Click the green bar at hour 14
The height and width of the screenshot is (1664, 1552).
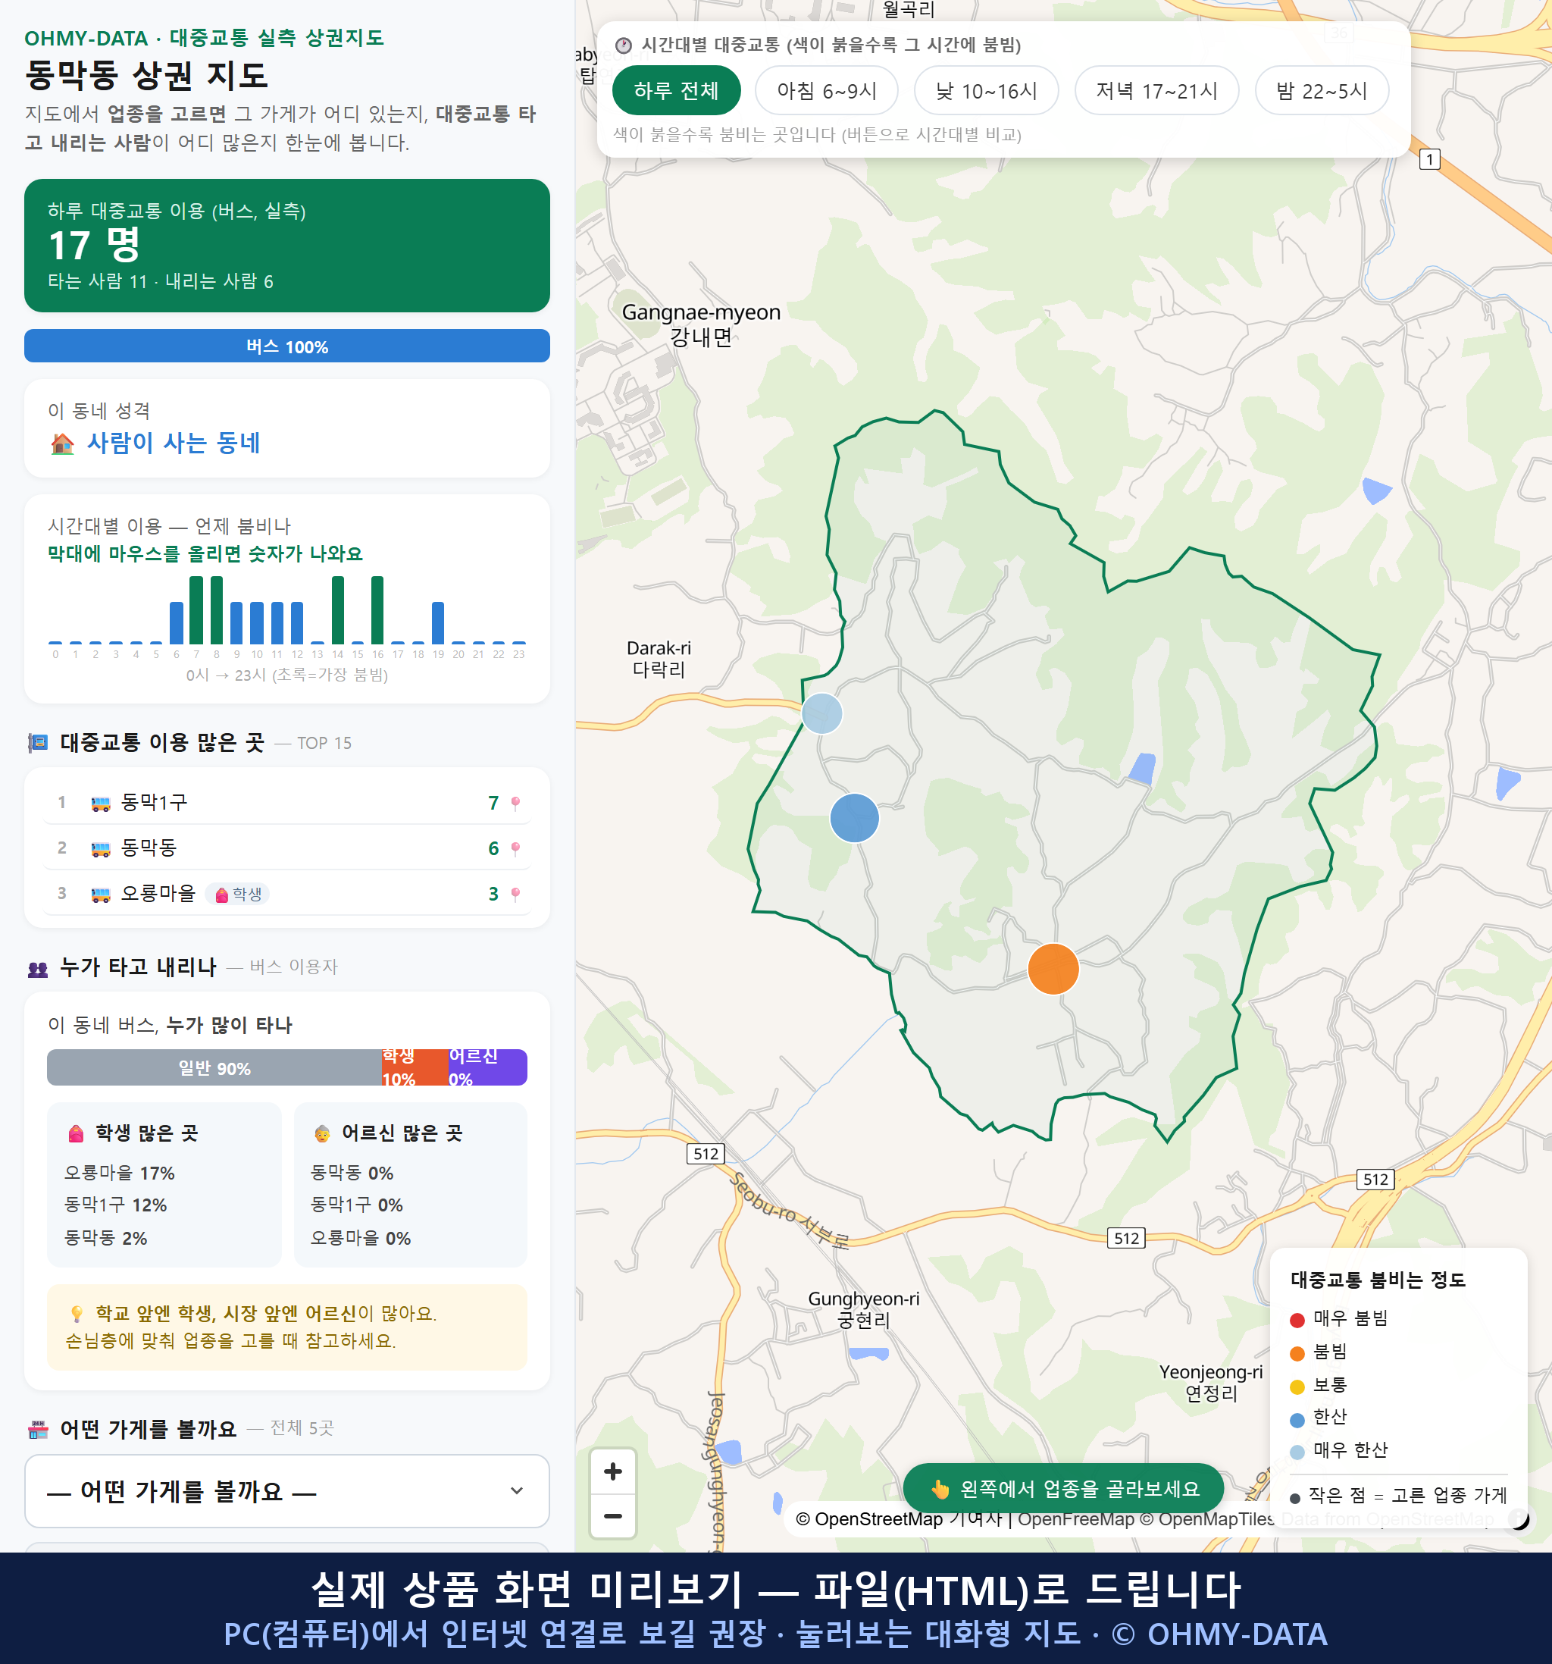(x=338, y=610)
